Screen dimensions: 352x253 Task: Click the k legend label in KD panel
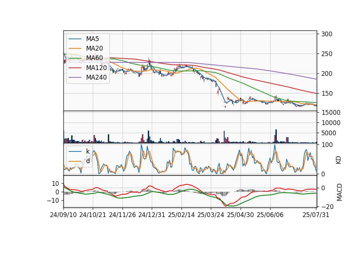coord(88,151)
